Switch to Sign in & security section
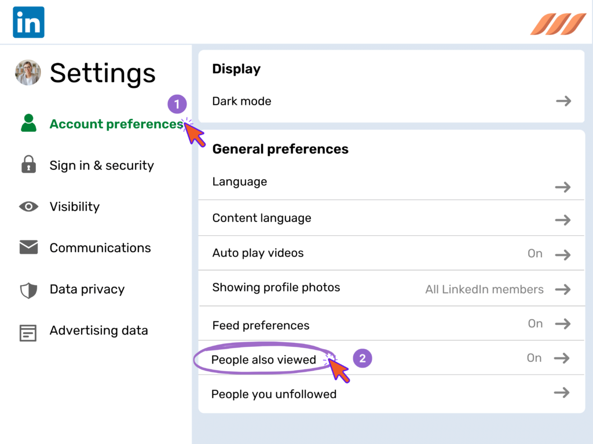 pyautogui.click(x=101, y=165)
